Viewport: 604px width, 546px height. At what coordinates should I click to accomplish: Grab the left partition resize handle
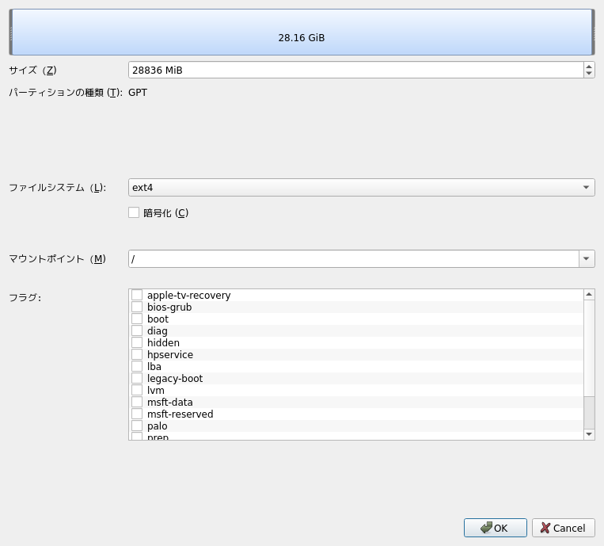pyautogui.click(x=11, y=32)
